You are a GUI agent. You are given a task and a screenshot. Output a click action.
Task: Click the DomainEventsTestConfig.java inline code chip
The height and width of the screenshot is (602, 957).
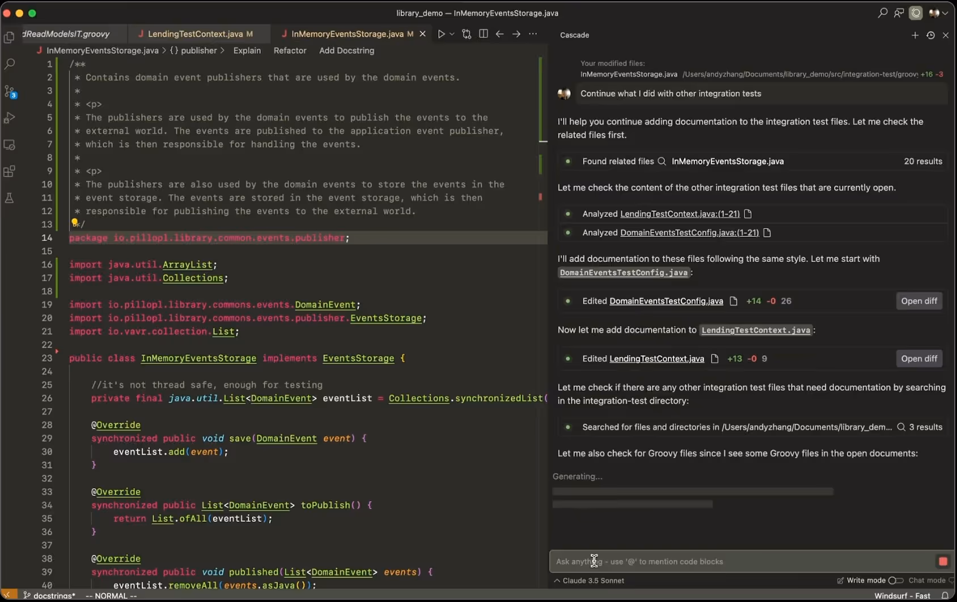click(624, 273)
